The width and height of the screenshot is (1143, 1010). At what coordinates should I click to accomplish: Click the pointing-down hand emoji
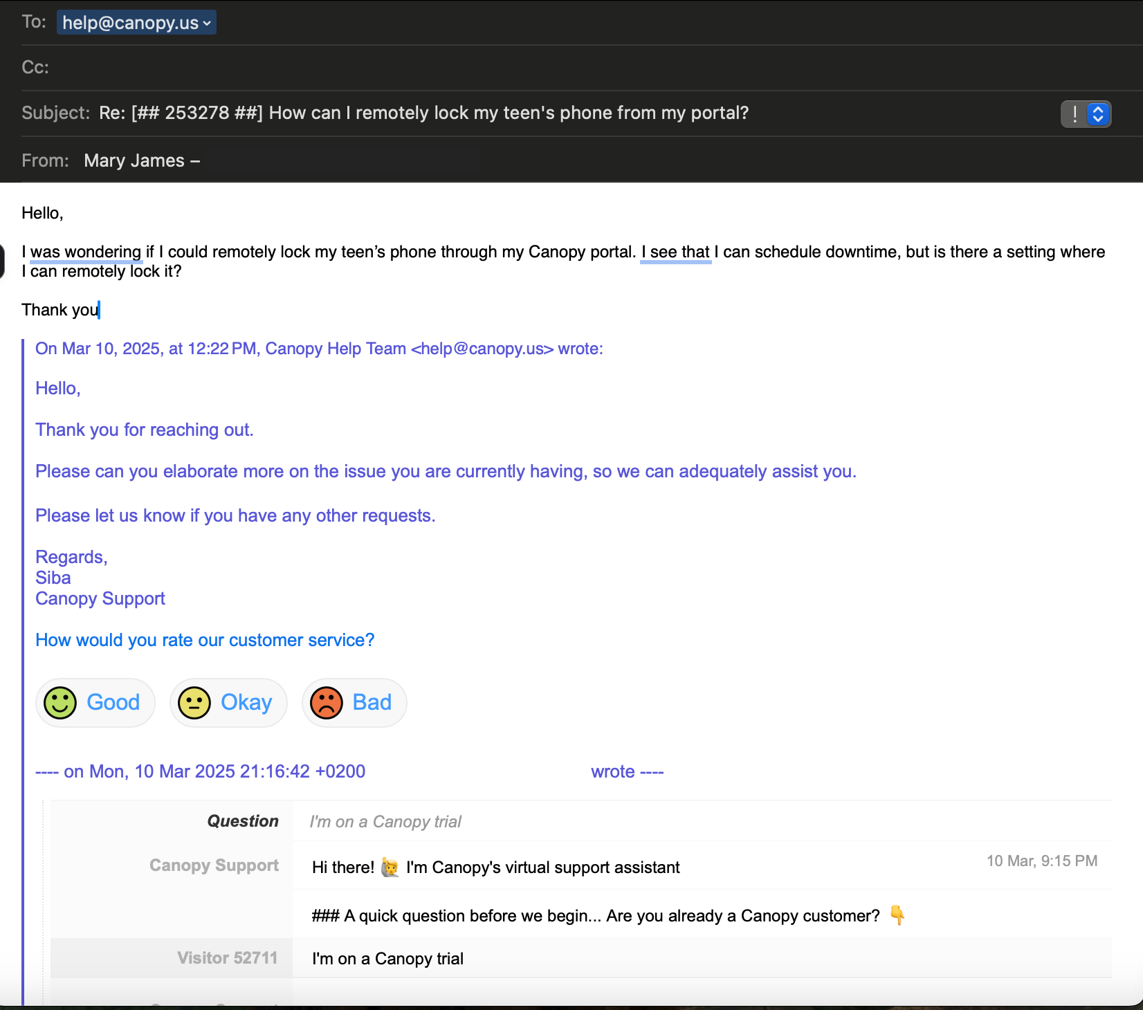(x=897, y=915)
